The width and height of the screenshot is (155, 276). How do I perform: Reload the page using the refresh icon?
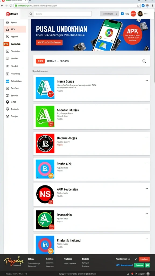click(11, 6)
